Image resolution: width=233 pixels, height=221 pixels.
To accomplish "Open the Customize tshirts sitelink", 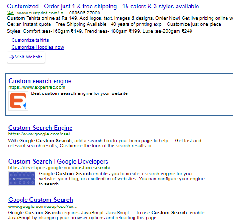I will click(x=30, y=40).
